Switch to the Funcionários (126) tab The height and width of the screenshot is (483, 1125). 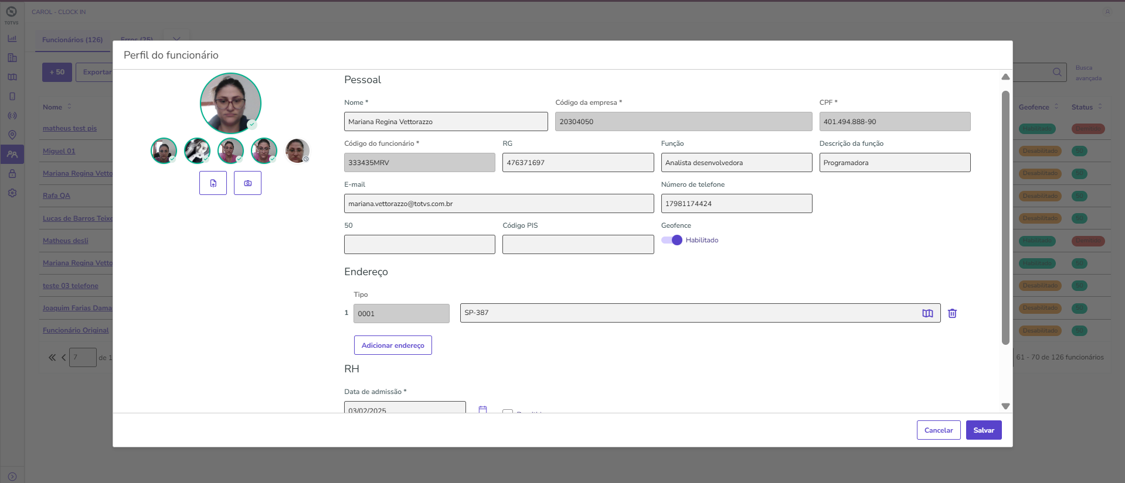coord(72,40)
